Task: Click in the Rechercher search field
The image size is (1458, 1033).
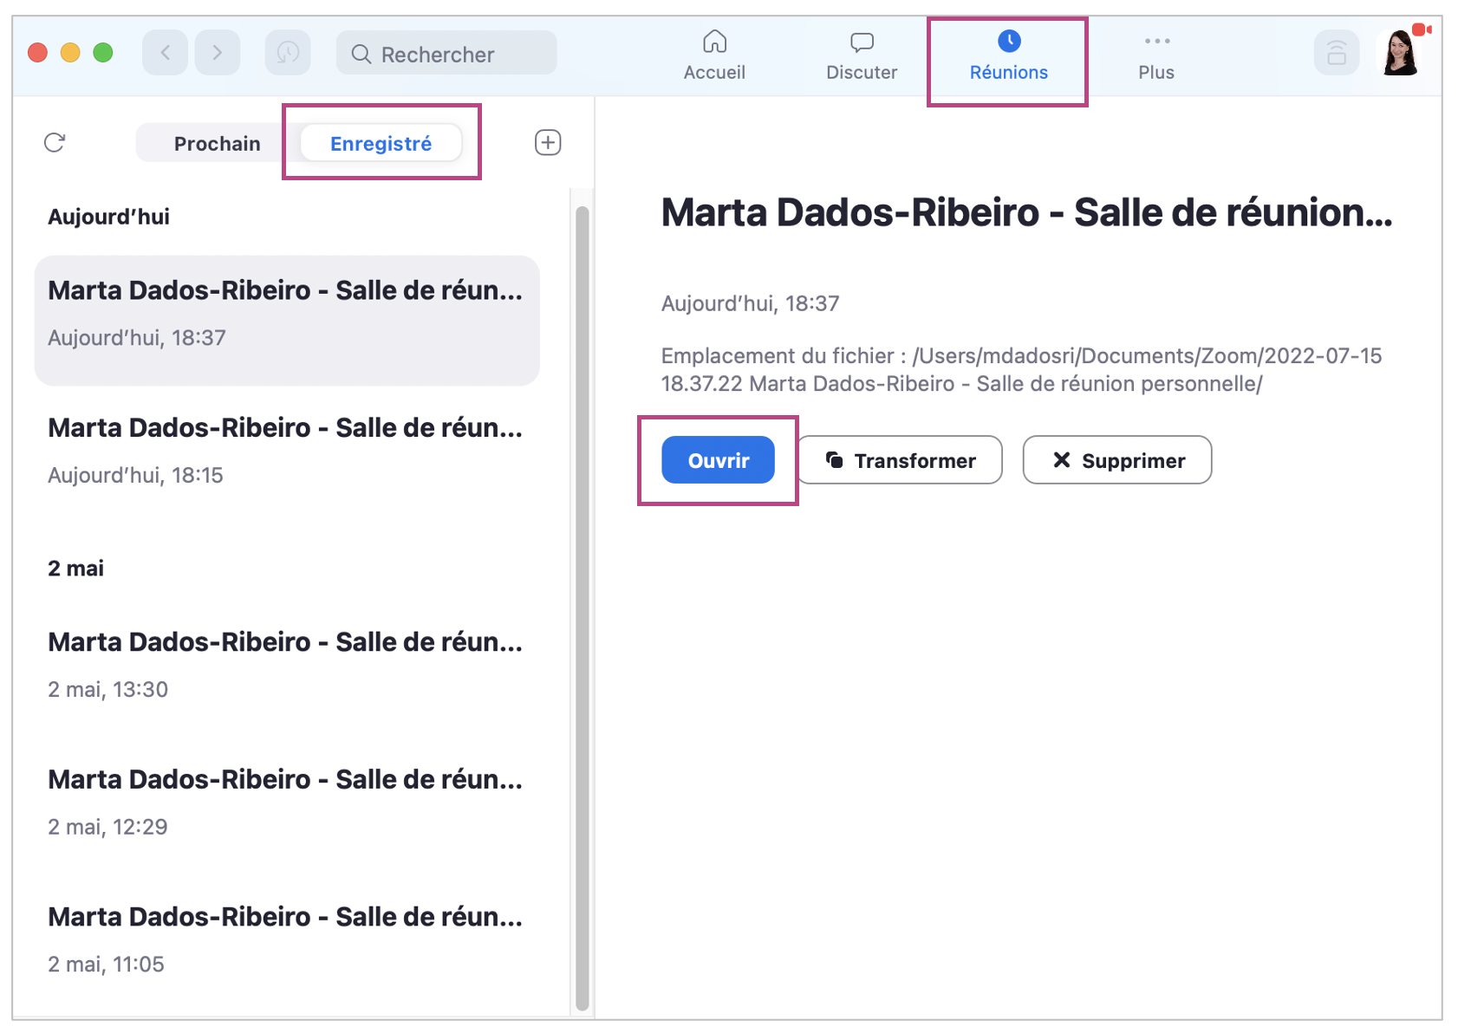Action: click(x=446, y=54)
